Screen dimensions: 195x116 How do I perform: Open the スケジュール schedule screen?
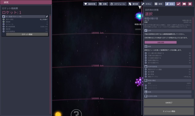pyautogui.click(x=118, y=4)
